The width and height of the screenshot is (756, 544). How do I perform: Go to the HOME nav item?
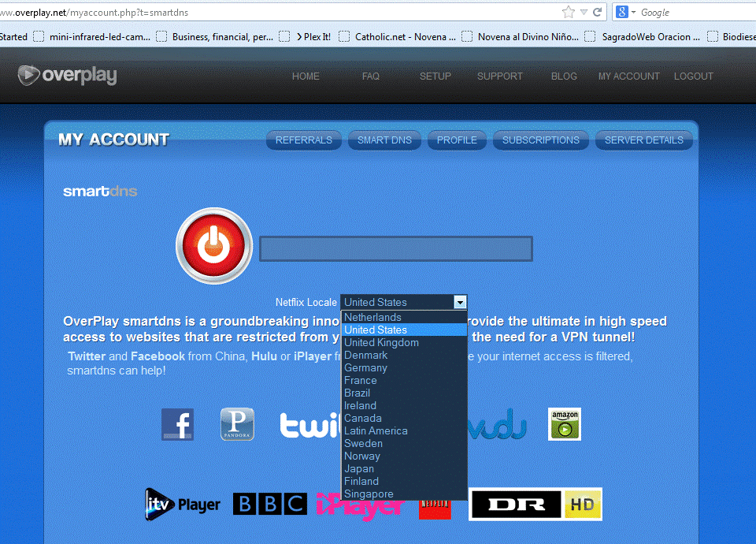(306, 76)
